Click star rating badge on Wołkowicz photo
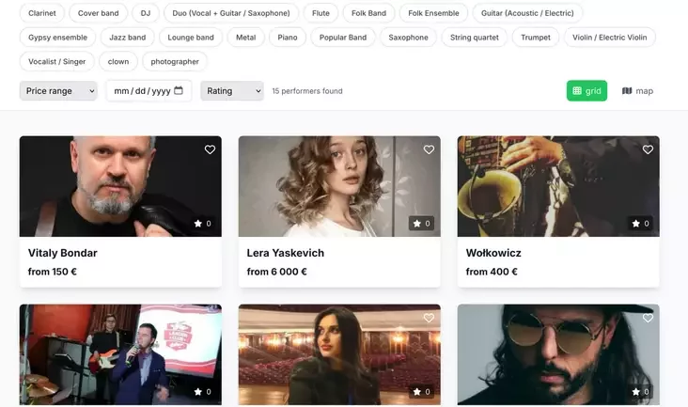 pos(640,224)
